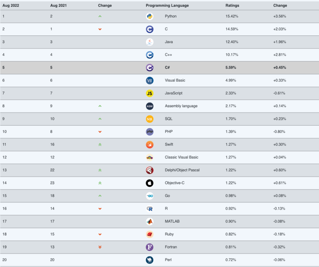Click the Programming Language column header
This screenshot has width=319, height=267.
click(167, 6)
